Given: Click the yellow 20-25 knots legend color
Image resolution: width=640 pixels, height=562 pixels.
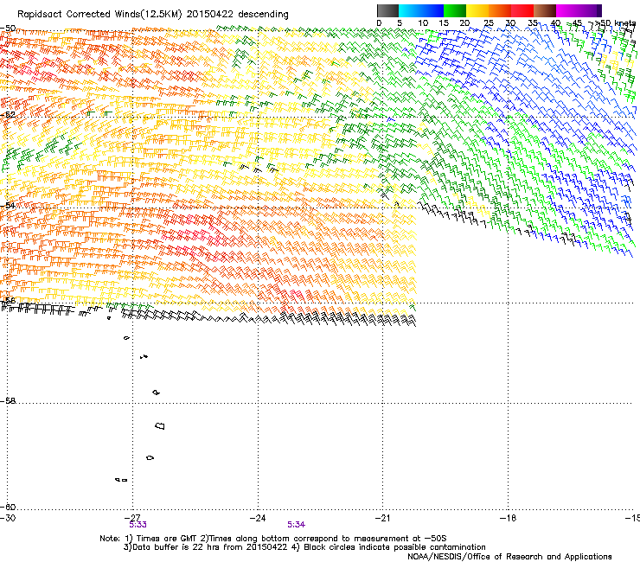Looking at the screenshot, I should (477, 10).
